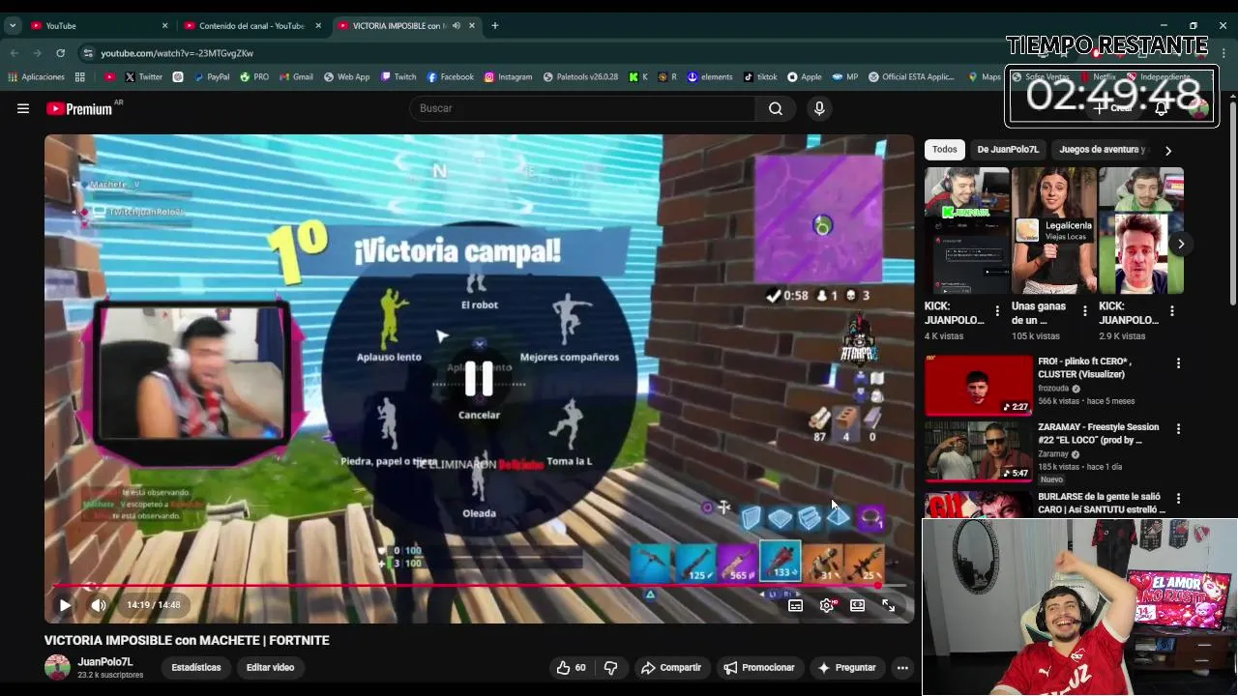Click the Promocionar button
The image size is (1238, 696).
[x=759, y=667]
